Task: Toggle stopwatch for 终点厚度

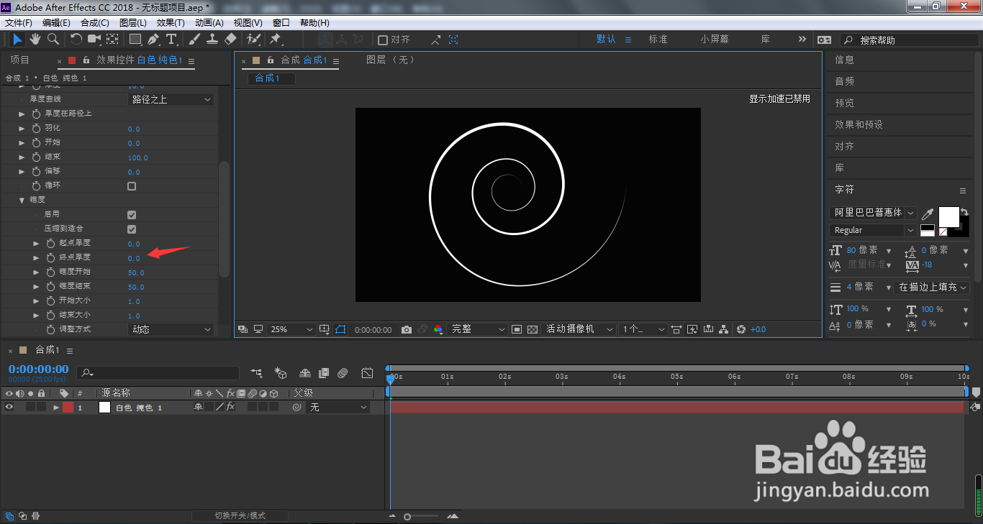Action: click(x=50, y=258)
